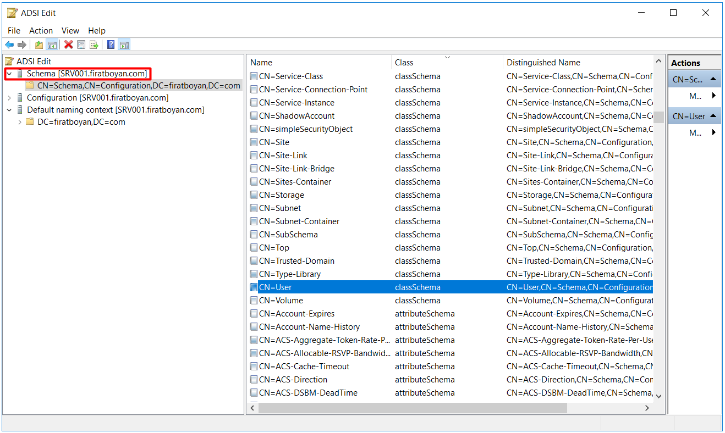Click server icon beside Default naming context
Image resolution: width=725 pixels, height=433 pixels.
20,110
